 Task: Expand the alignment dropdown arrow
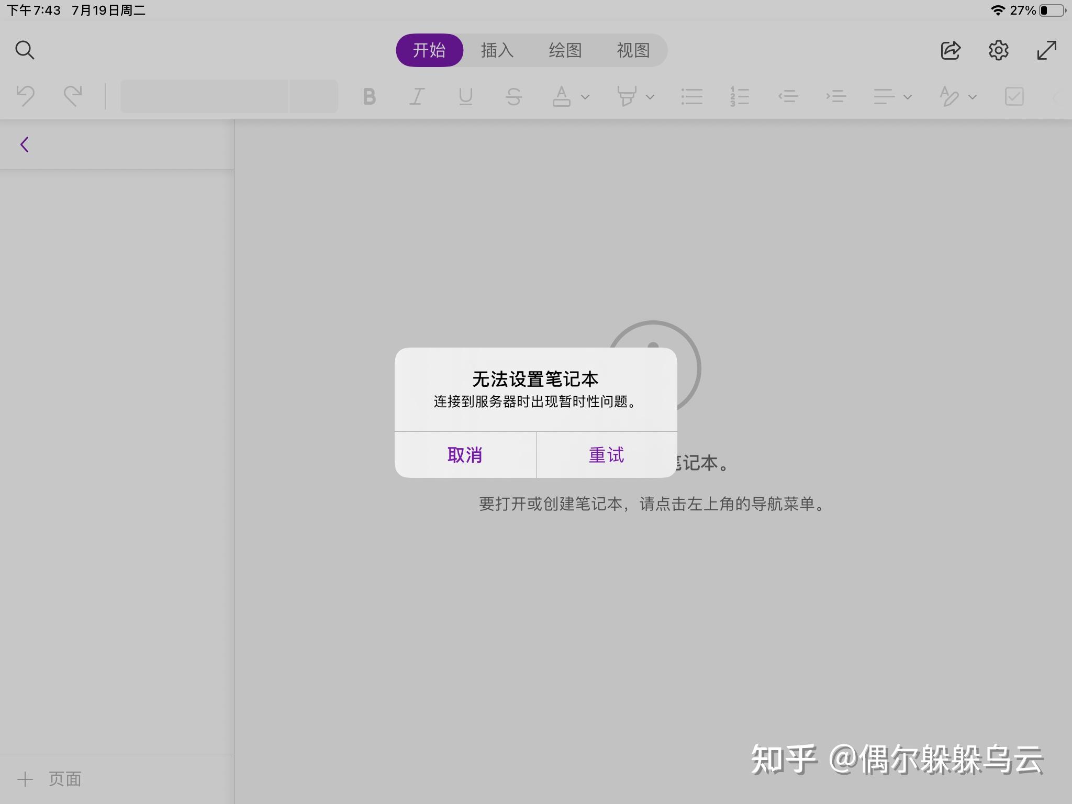[x=908, y=97]
